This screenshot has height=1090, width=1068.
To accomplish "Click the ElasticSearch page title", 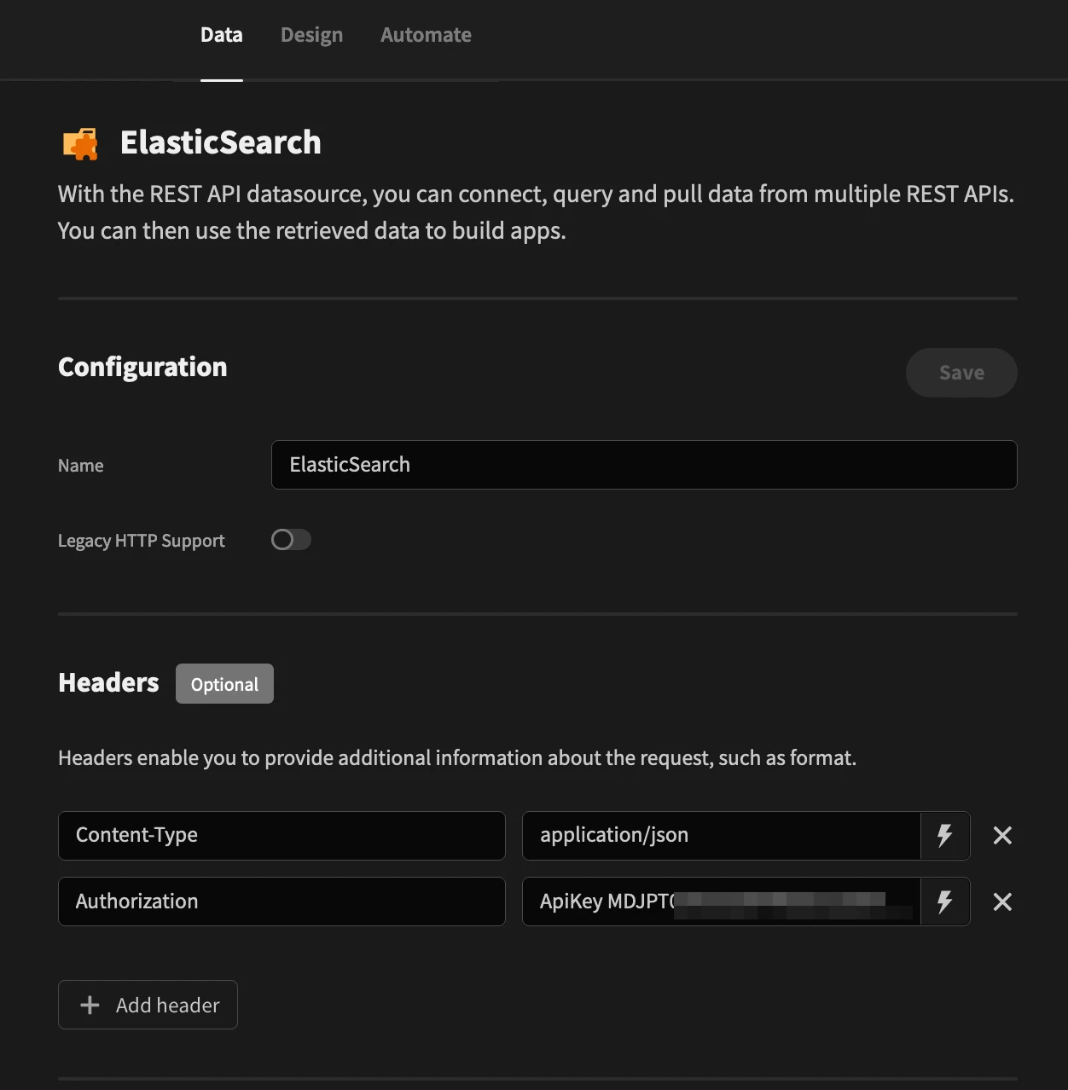I will pos(220,142).
